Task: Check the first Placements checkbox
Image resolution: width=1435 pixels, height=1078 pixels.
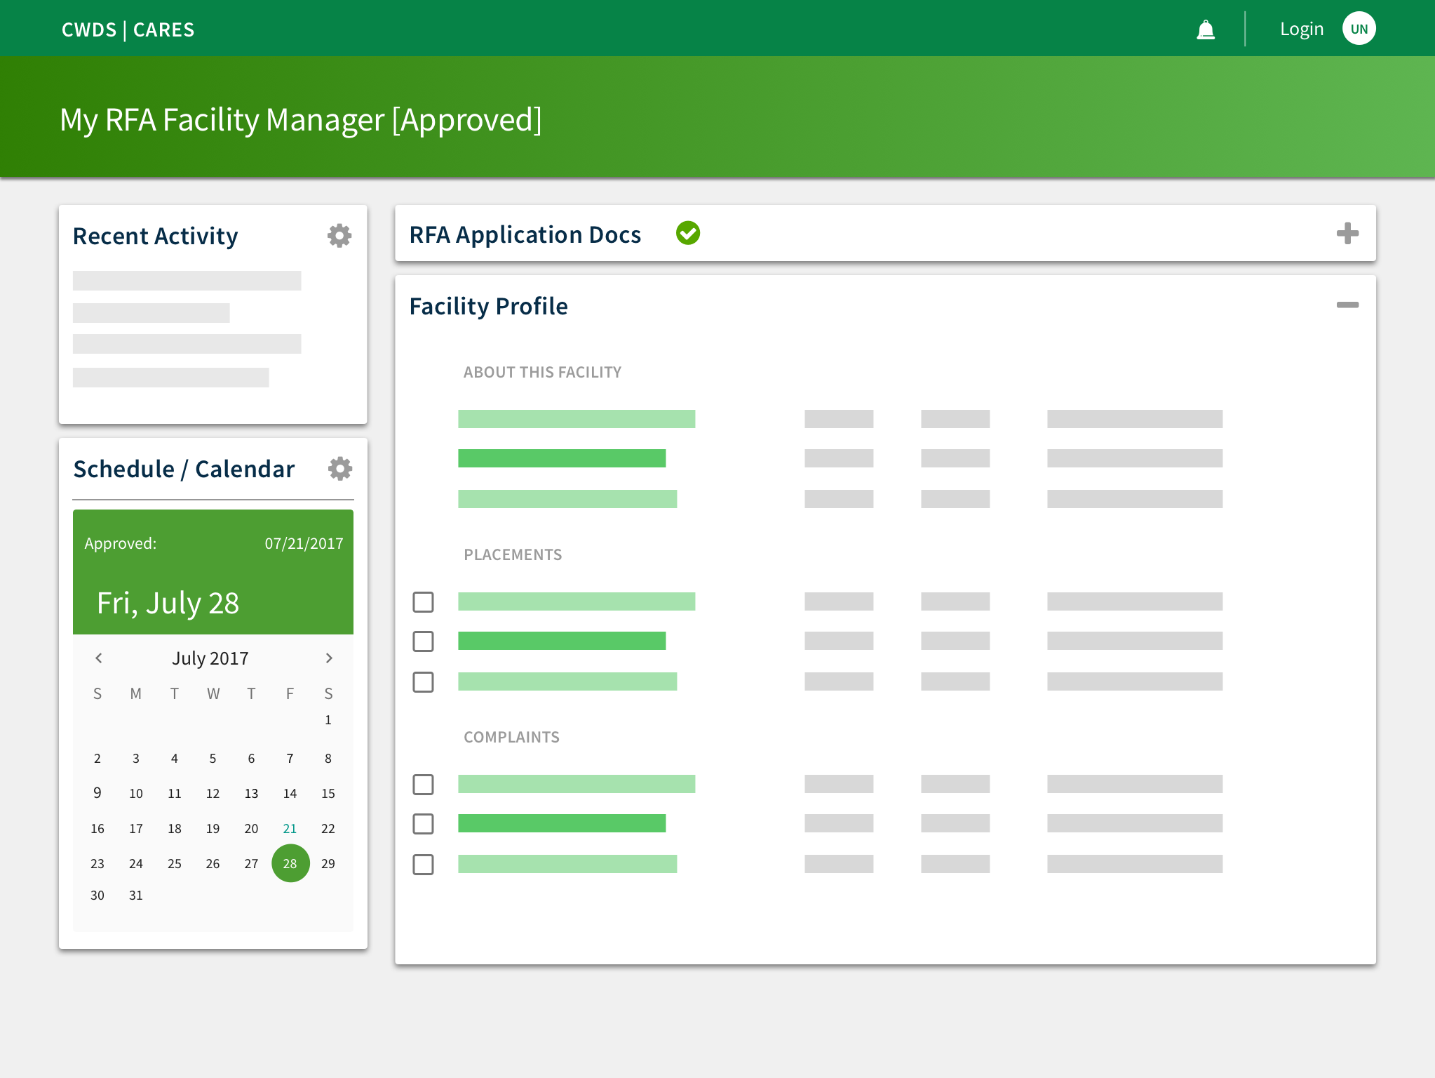Action: [x=423, y=602]
